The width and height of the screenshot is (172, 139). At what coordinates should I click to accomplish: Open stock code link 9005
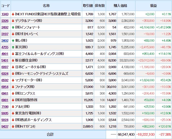[x=5, y=113]
